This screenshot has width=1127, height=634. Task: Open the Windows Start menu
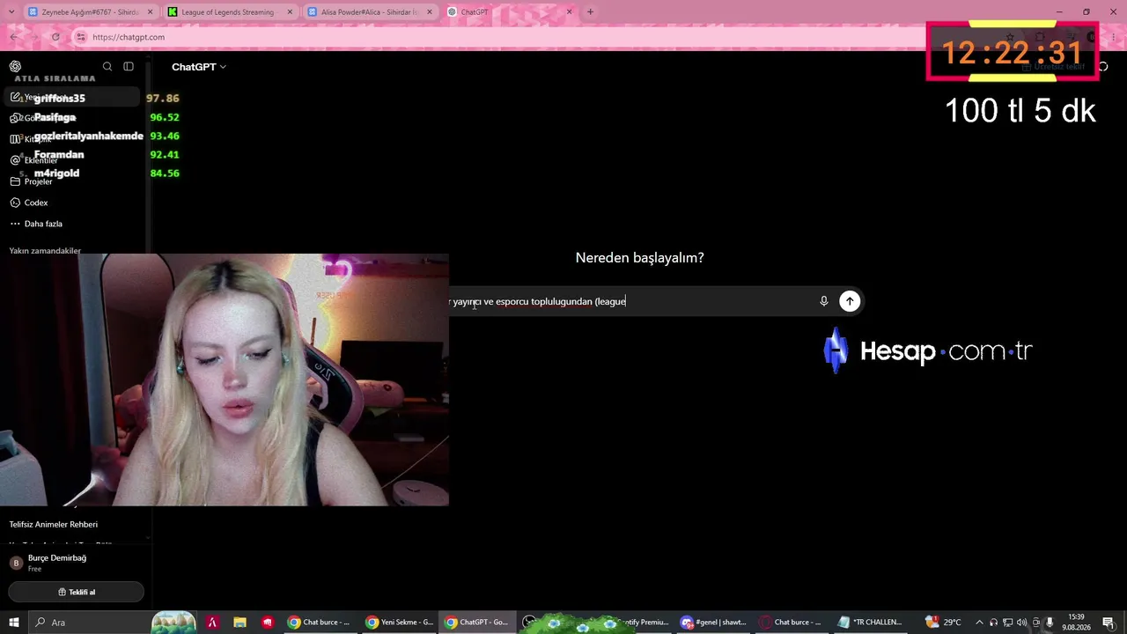pyautogui.click(x=13, y=623)
